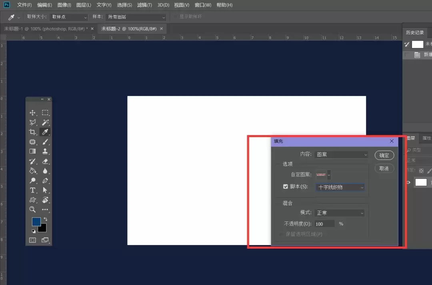Click the blue foreground color swatch

[36, 221]
